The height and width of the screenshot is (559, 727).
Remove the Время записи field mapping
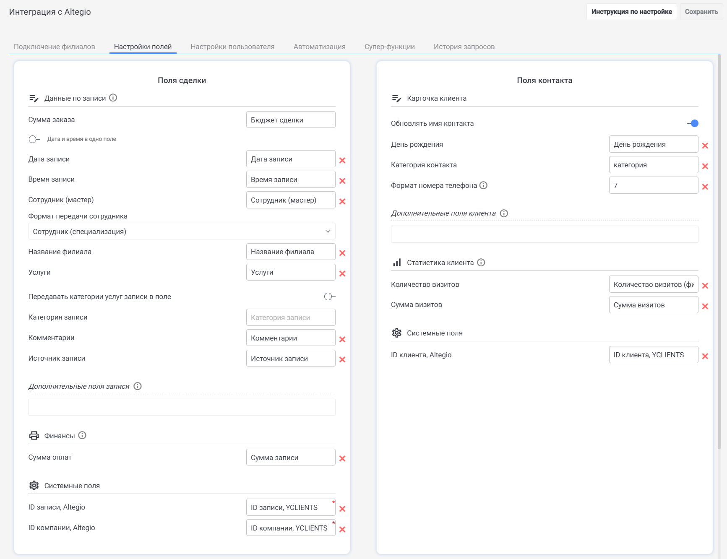tap(342, 181)
